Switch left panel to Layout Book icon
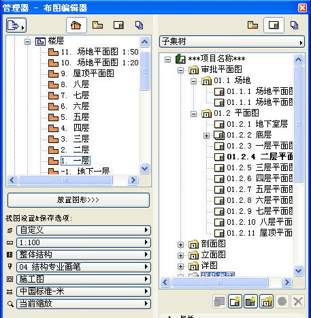Viewport: 311px width, 318px height. (x=118, y=25)
